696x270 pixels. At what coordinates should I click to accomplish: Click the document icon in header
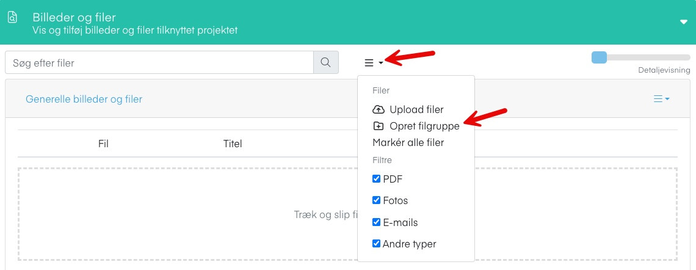click(x=13, y=18)
